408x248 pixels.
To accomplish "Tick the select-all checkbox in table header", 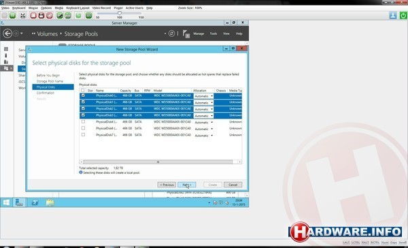I will (x=83, y=90).
